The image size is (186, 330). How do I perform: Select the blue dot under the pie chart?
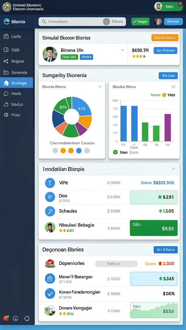click(79, 150)
